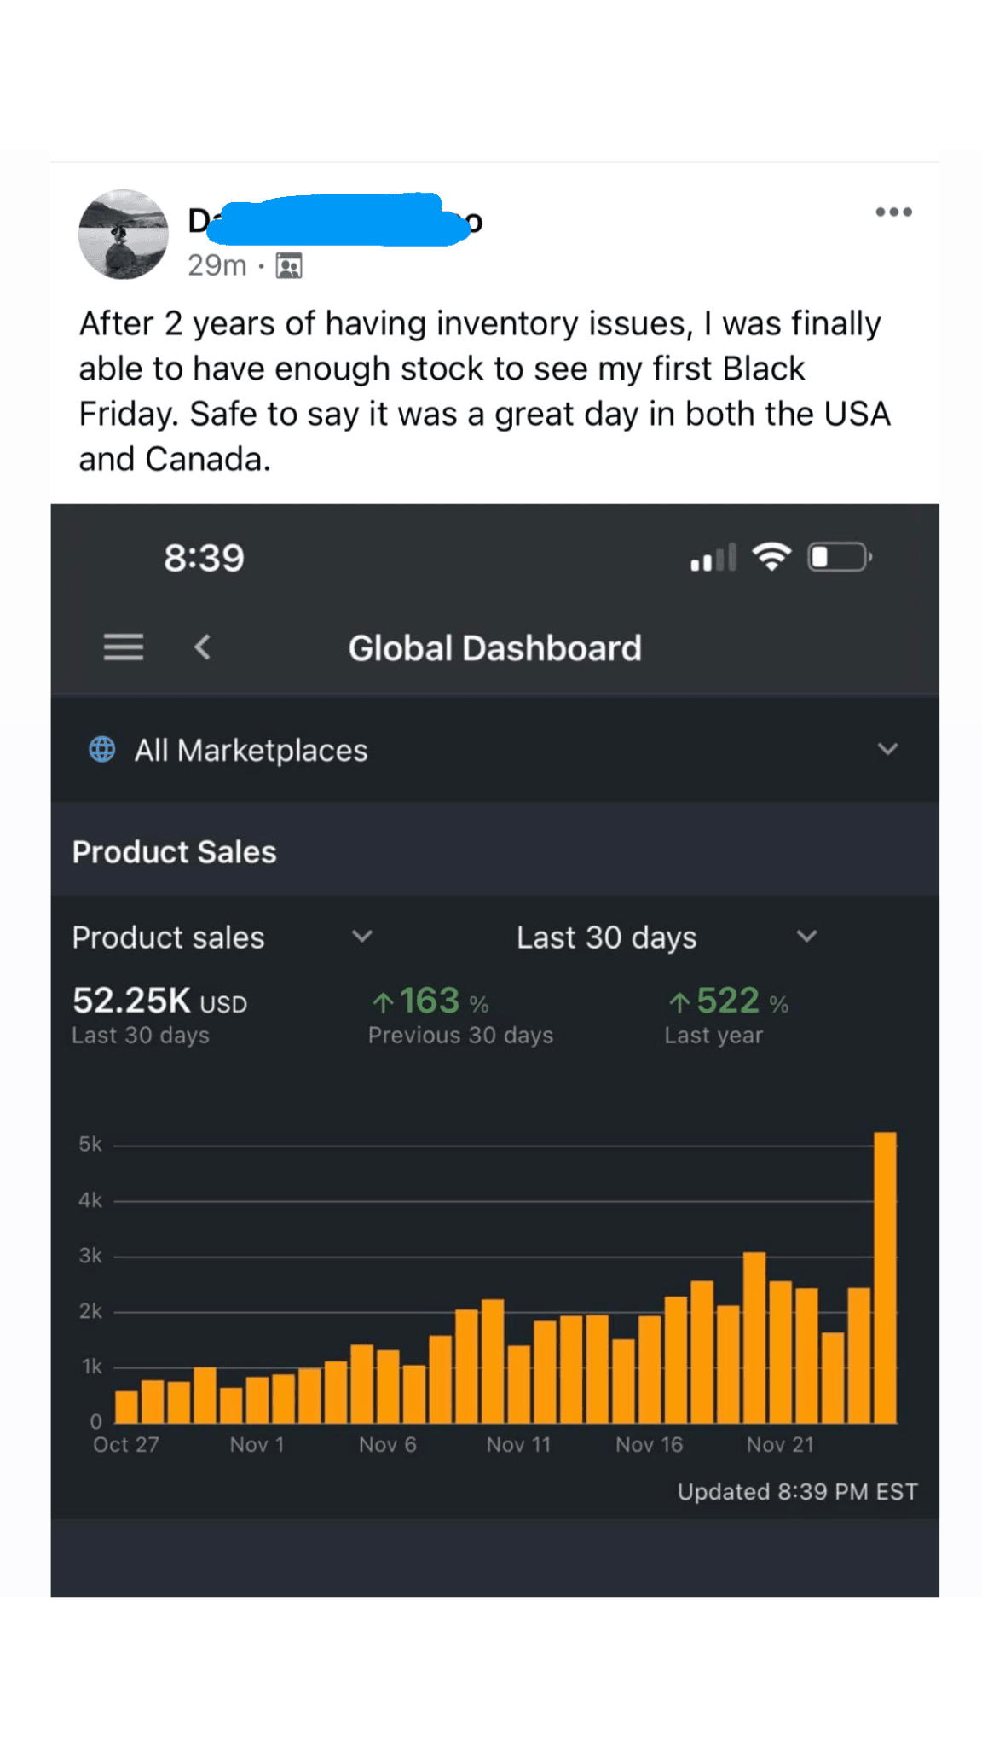
Task: Click the globe icon beside All Marketplaces
Action: click(x=102, y=750)
